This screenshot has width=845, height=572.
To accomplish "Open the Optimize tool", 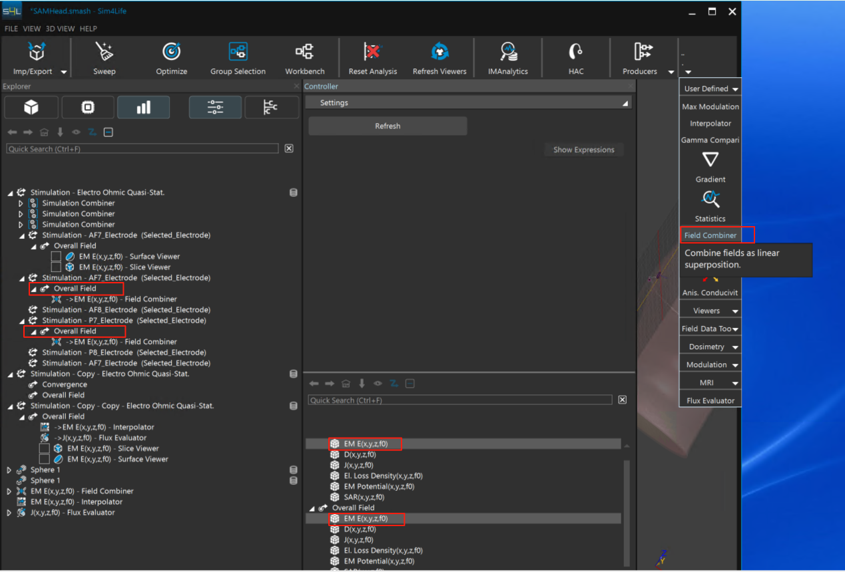I will (171, 53).
